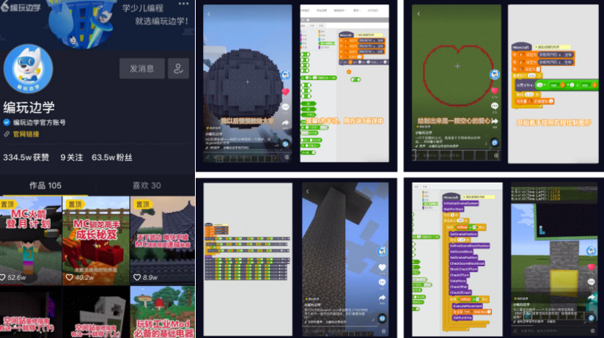The image size is (604, 338).
Task: Open comments on the dark sphere video
Action: pyautogui.click(x=285, y=107)
